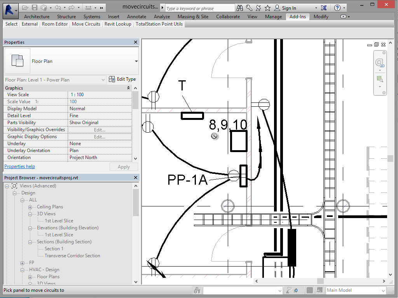Click the Floor Plan type thumbnail
Screen dimensions: 398x298
pyautogui.click(x=17, y=61)
